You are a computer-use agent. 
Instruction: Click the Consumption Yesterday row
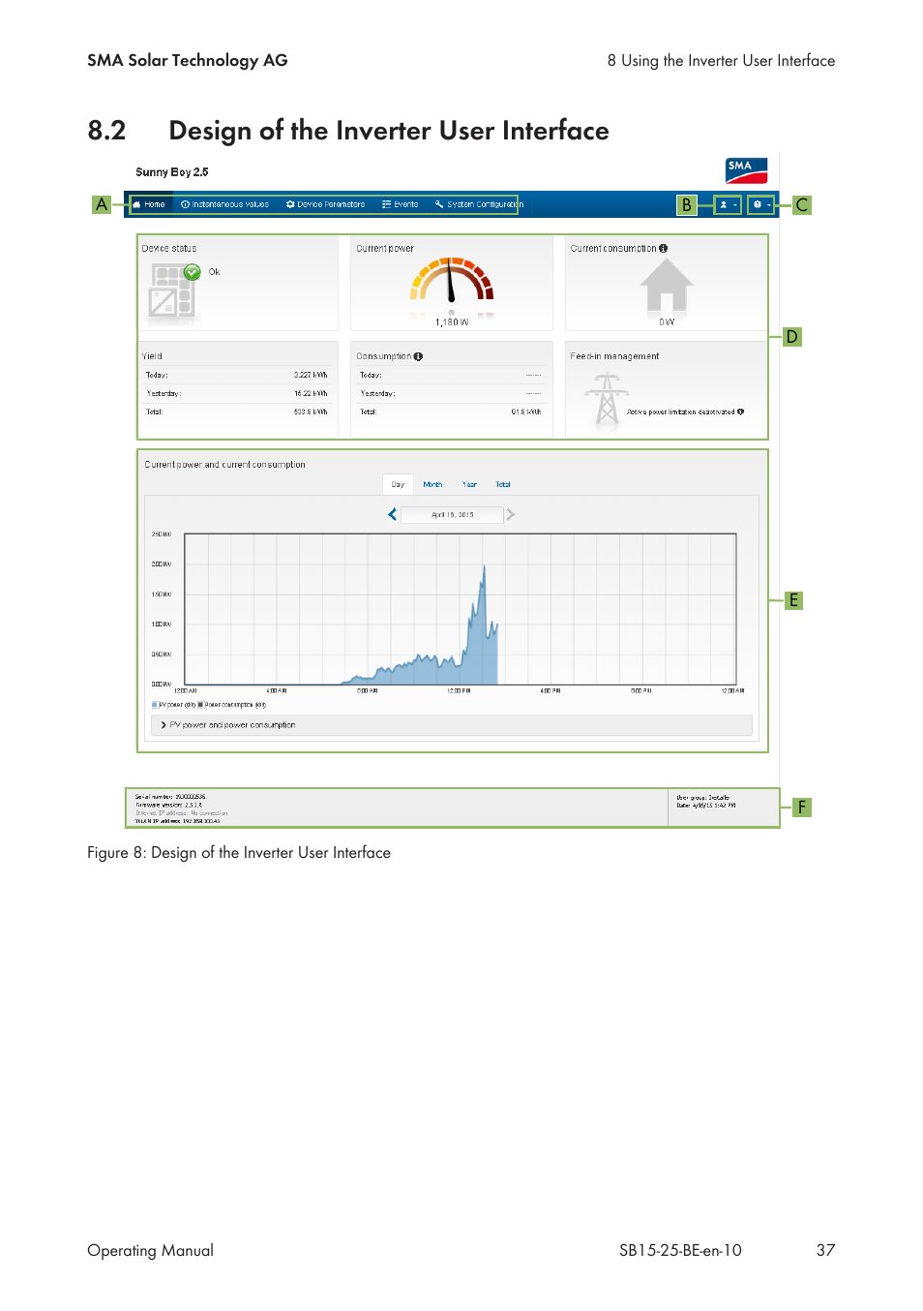point(450,393)
